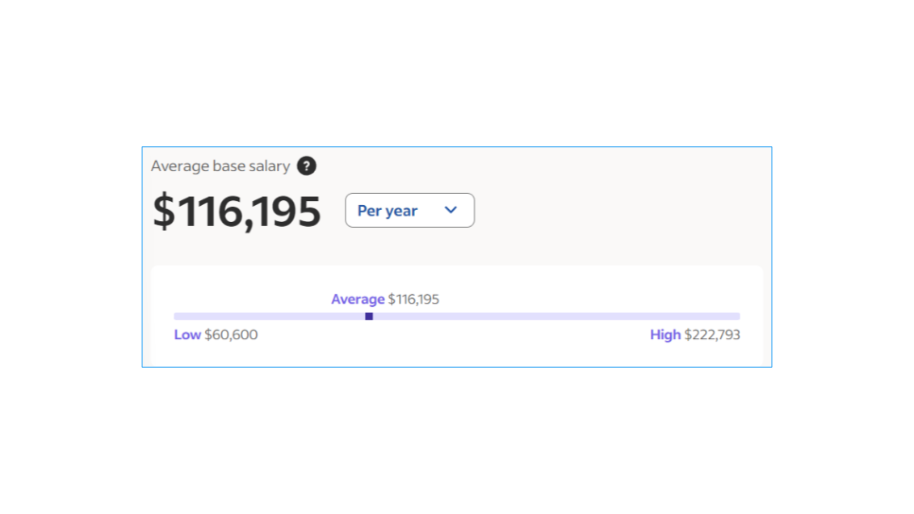Click the chevron arrow beside Per year

451,210
